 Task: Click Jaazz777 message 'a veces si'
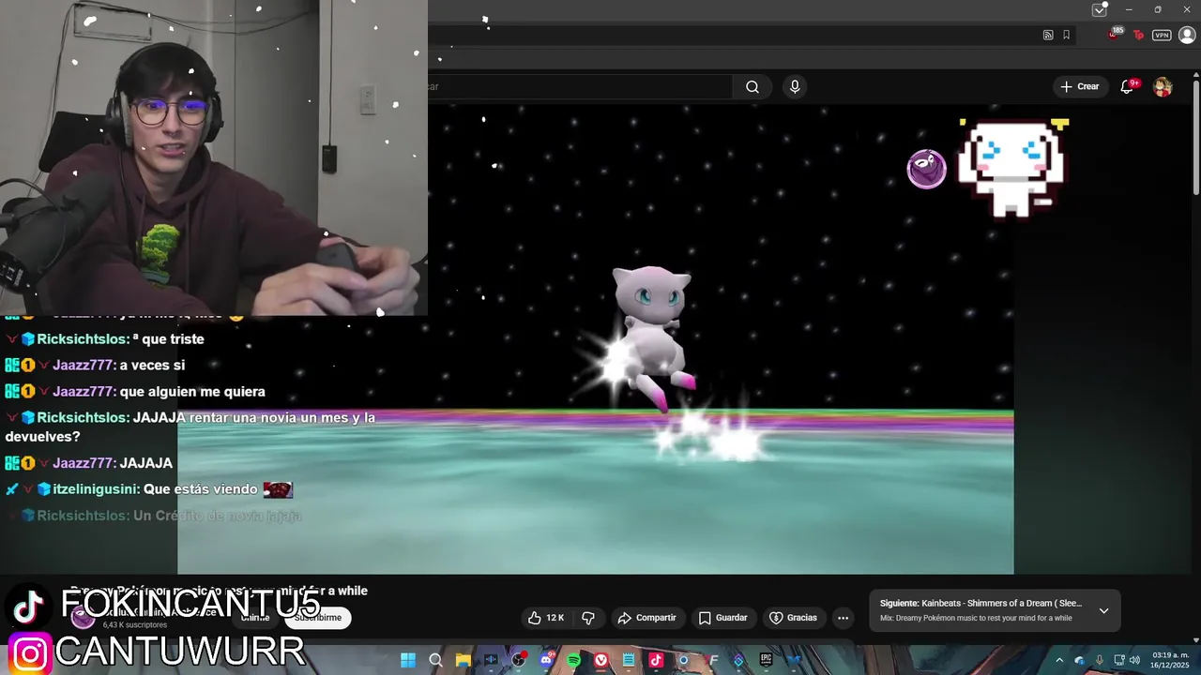pos(152,366)
